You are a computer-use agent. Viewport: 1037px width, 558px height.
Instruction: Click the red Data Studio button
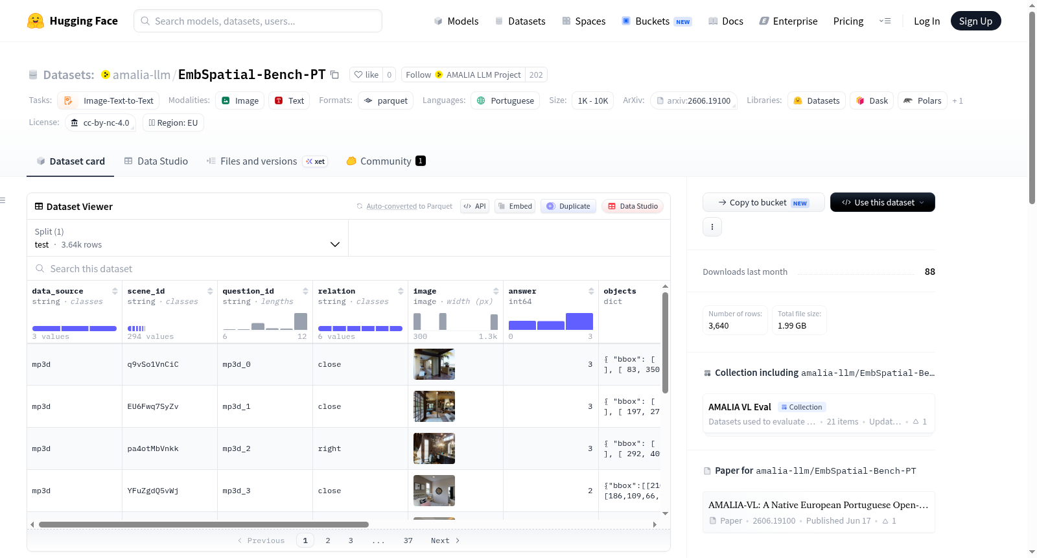(x=633, y=206)
